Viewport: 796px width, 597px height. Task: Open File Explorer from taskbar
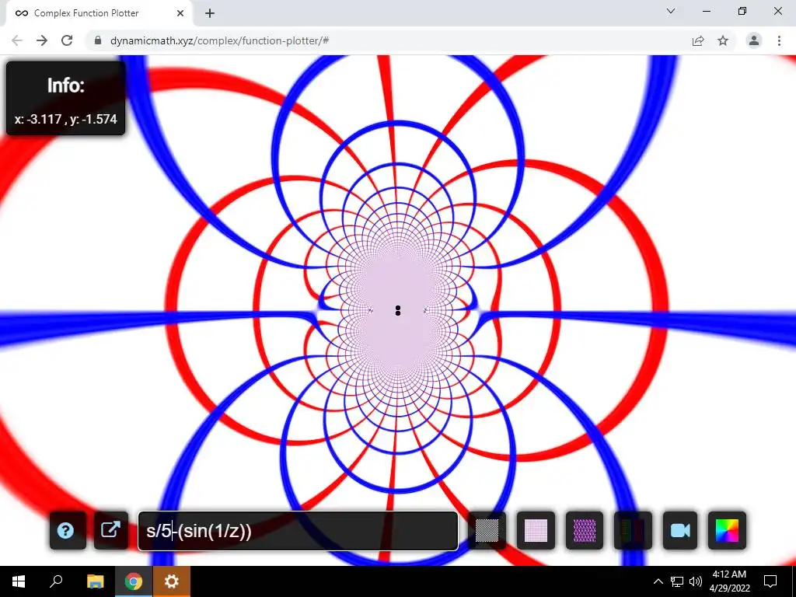[95, 581]
